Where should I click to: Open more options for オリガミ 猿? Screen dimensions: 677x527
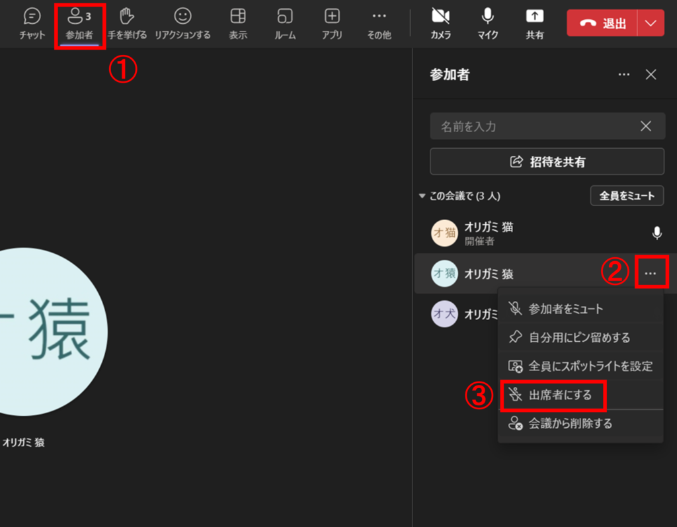[x=651, y=273]
